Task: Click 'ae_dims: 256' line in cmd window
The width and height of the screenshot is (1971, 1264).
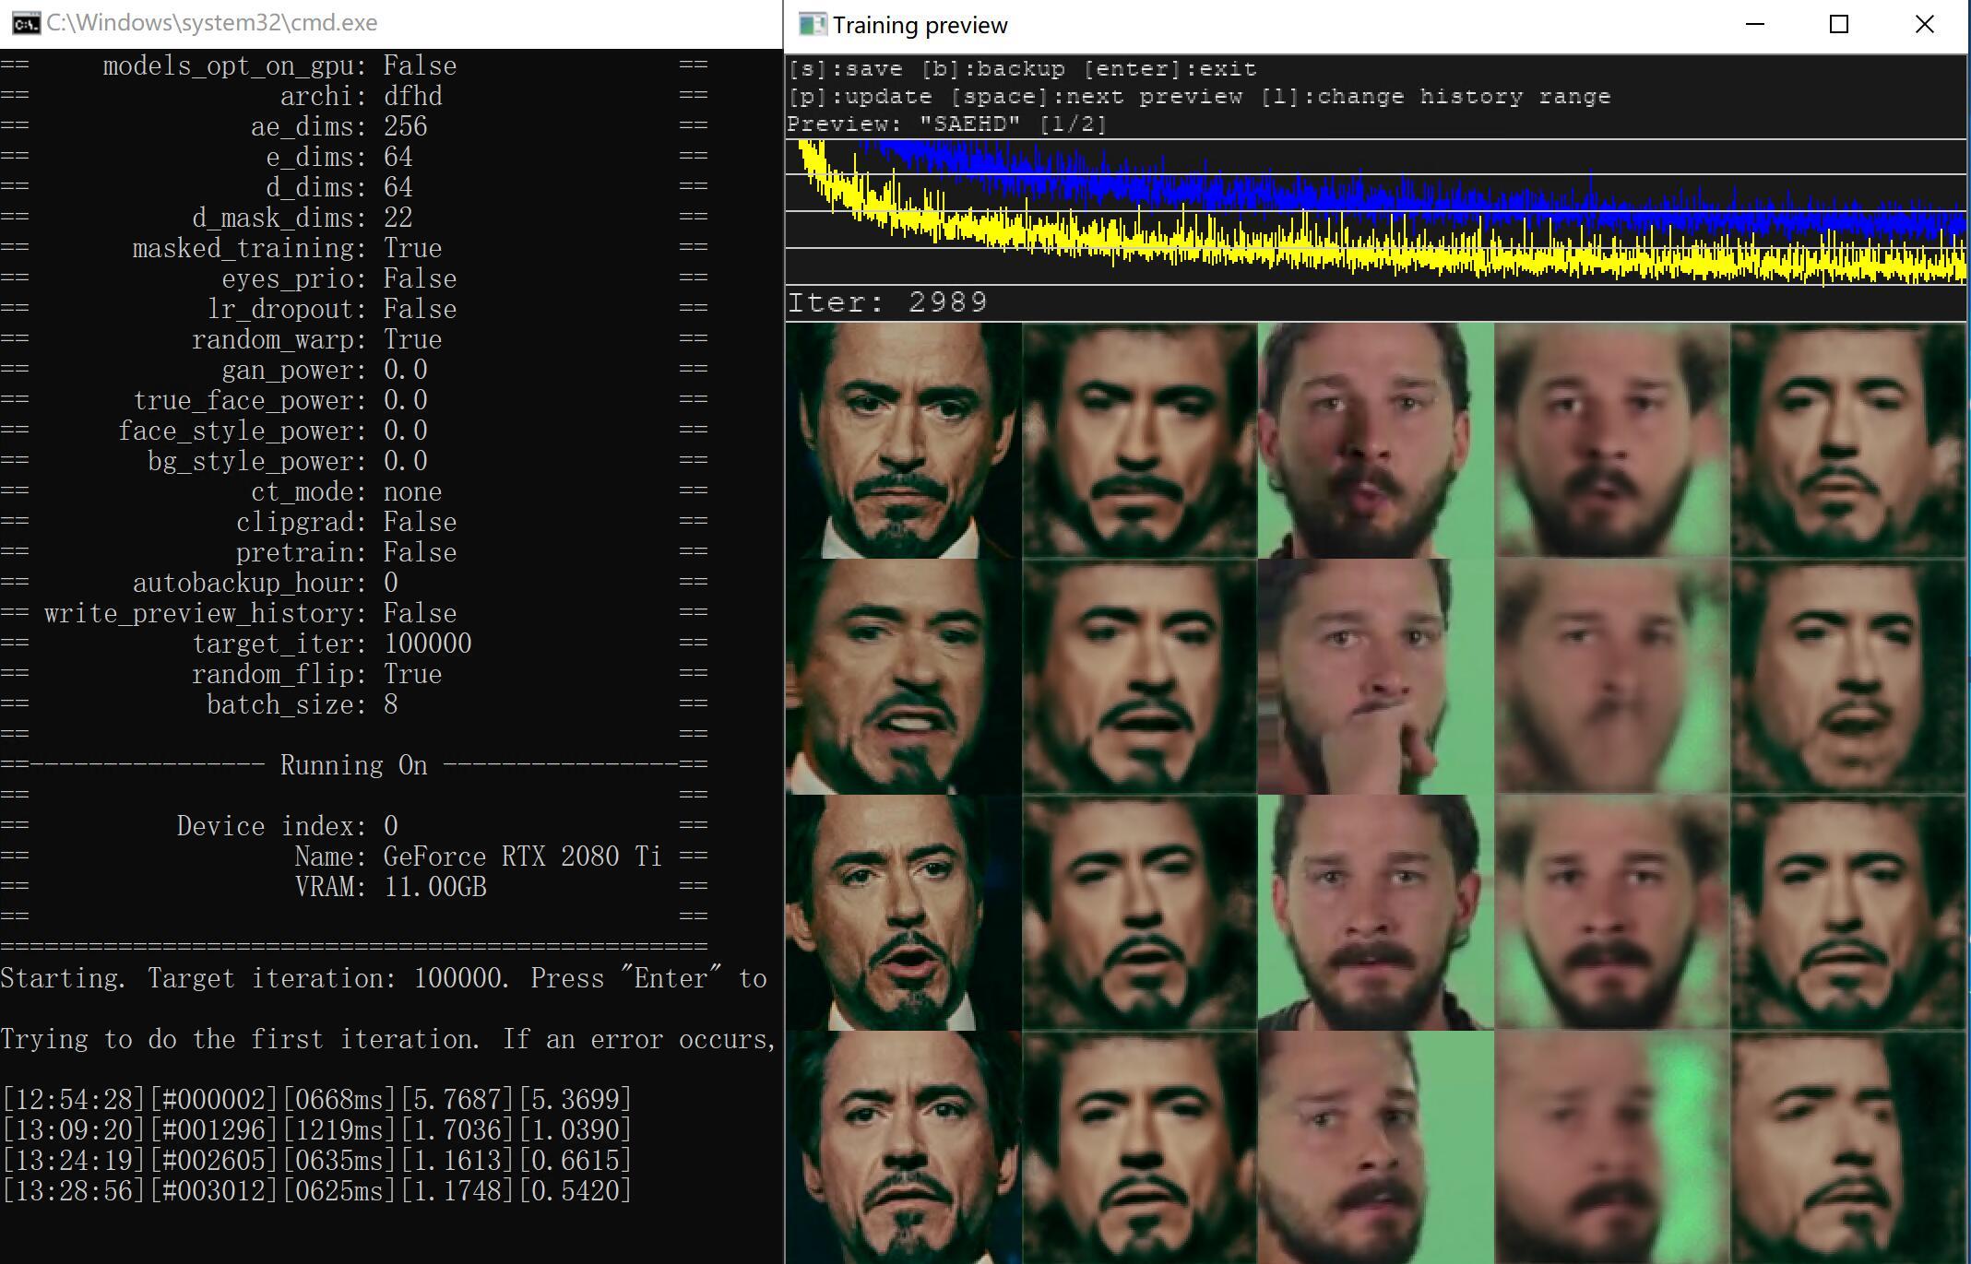Action: pos(338,126)
